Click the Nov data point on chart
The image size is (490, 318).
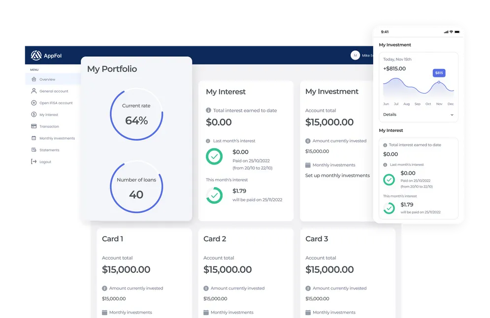(x=439, y=82)
